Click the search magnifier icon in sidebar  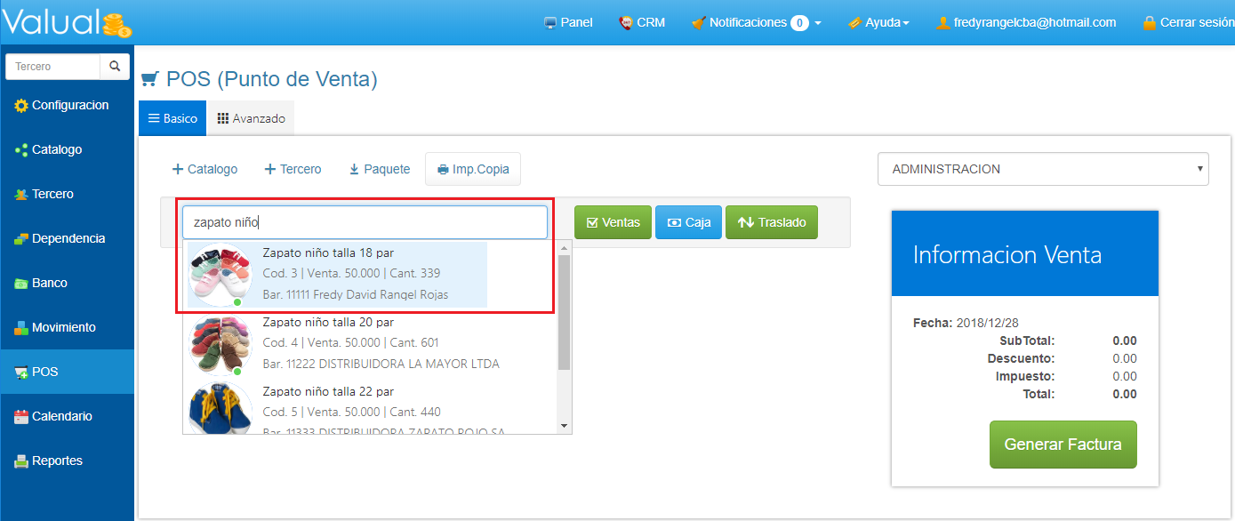115,67
